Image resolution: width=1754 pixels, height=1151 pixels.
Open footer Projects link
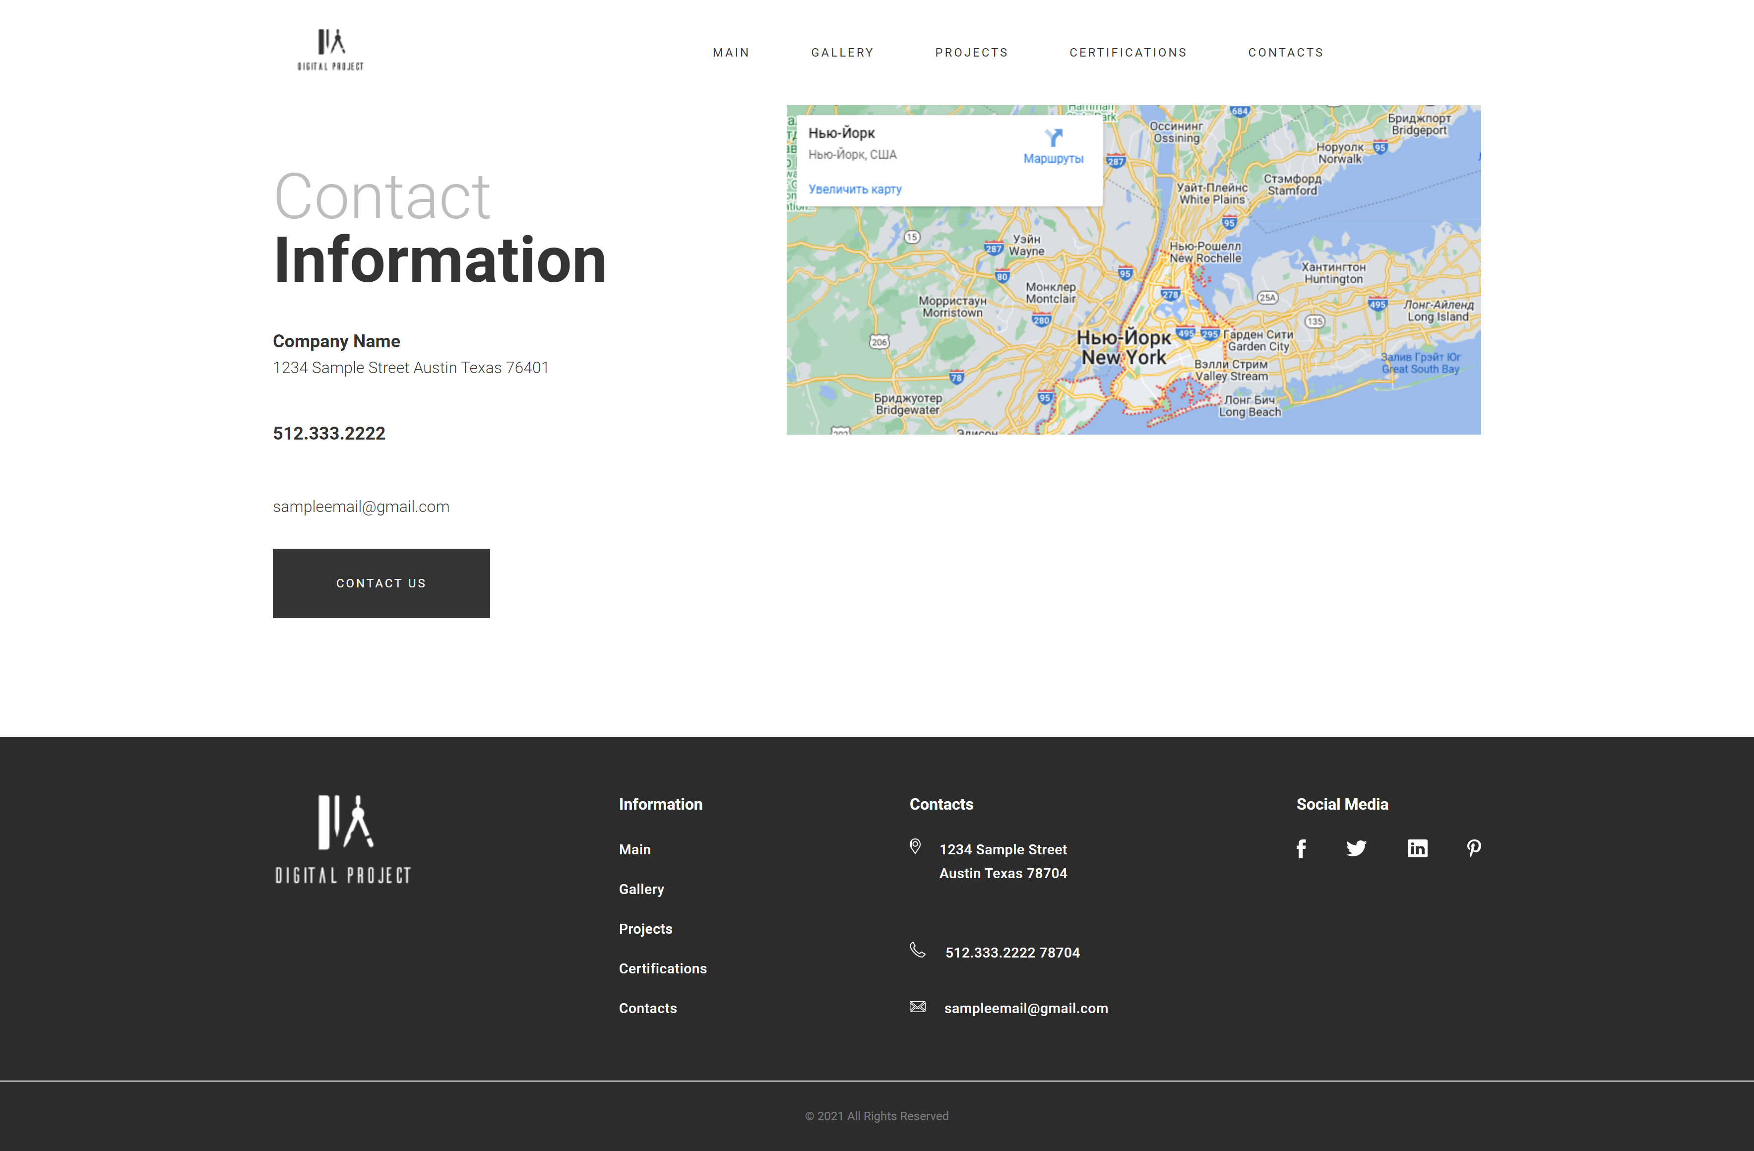tap(645, 929)
